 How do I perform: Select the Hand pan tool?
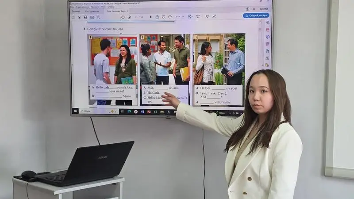point(157,17)
